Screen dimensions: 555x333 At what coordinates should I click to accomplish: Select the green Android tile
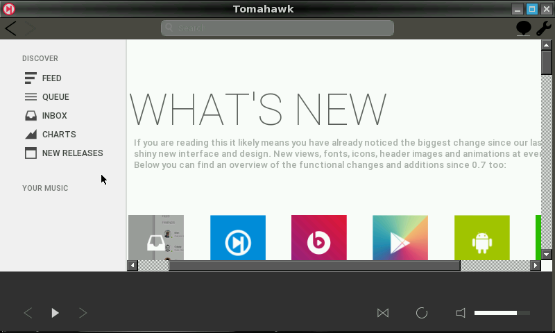(x=482, y=237)
